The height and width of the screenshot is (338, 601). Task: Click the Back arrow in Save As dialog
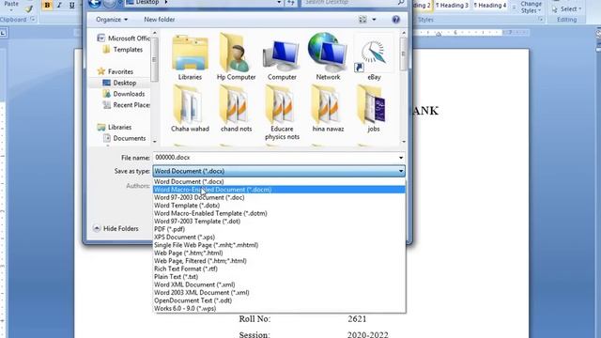pos(94,3)
